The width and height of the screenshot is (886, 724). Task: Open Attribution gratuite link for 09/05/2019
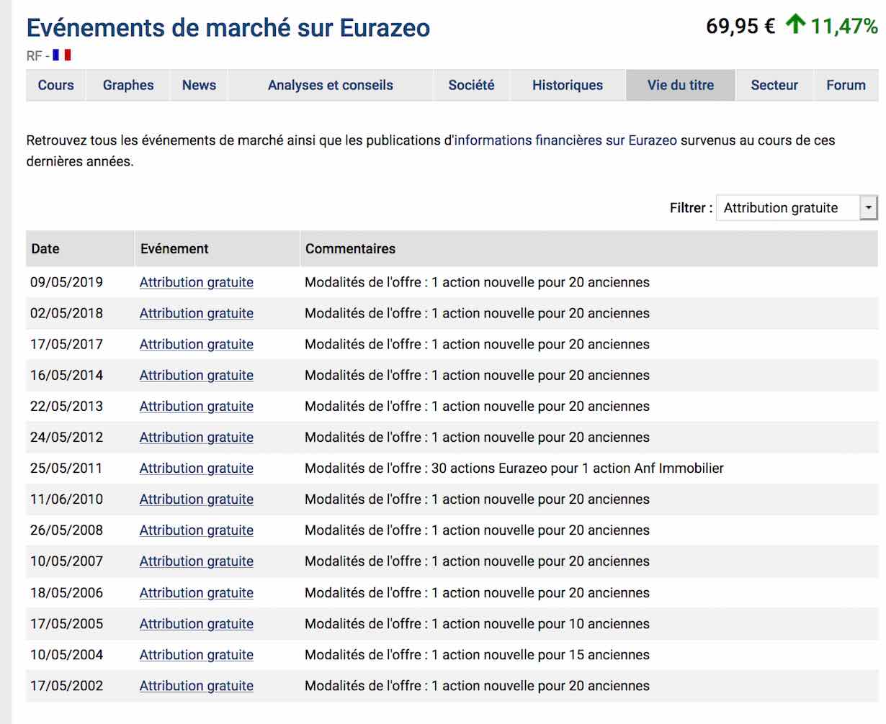click(x=197, y=282)
